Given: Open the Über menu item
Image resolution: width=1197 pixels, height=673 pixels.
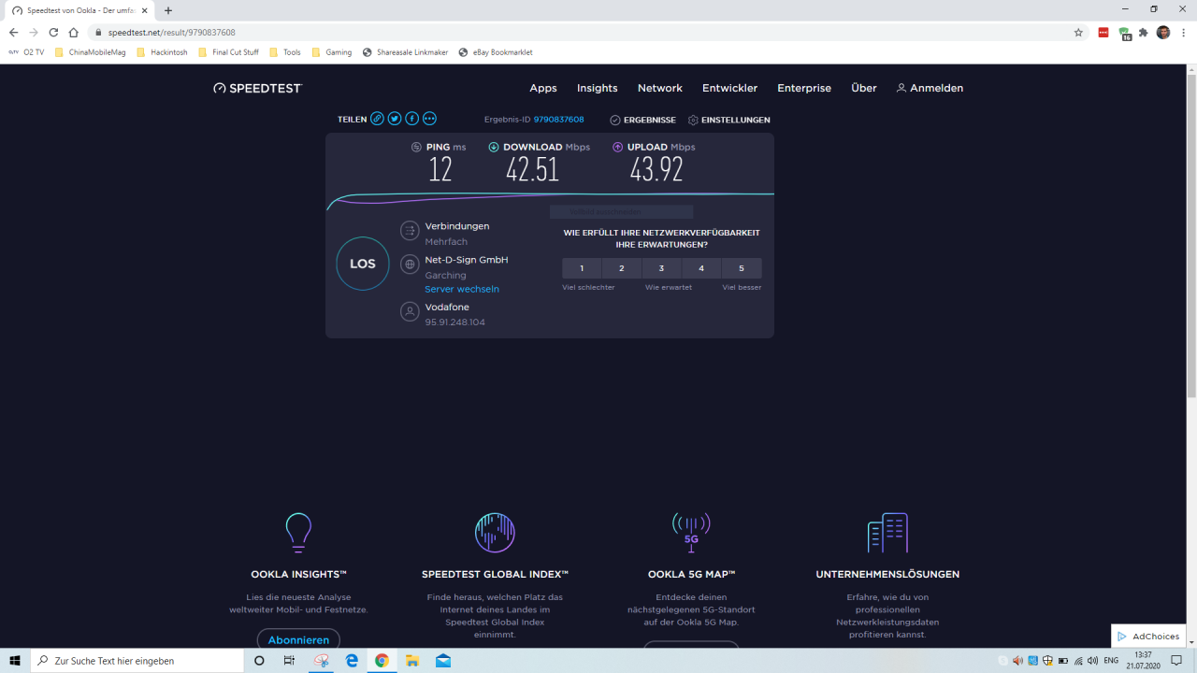Looking at the screenshot, I should 864,88.
